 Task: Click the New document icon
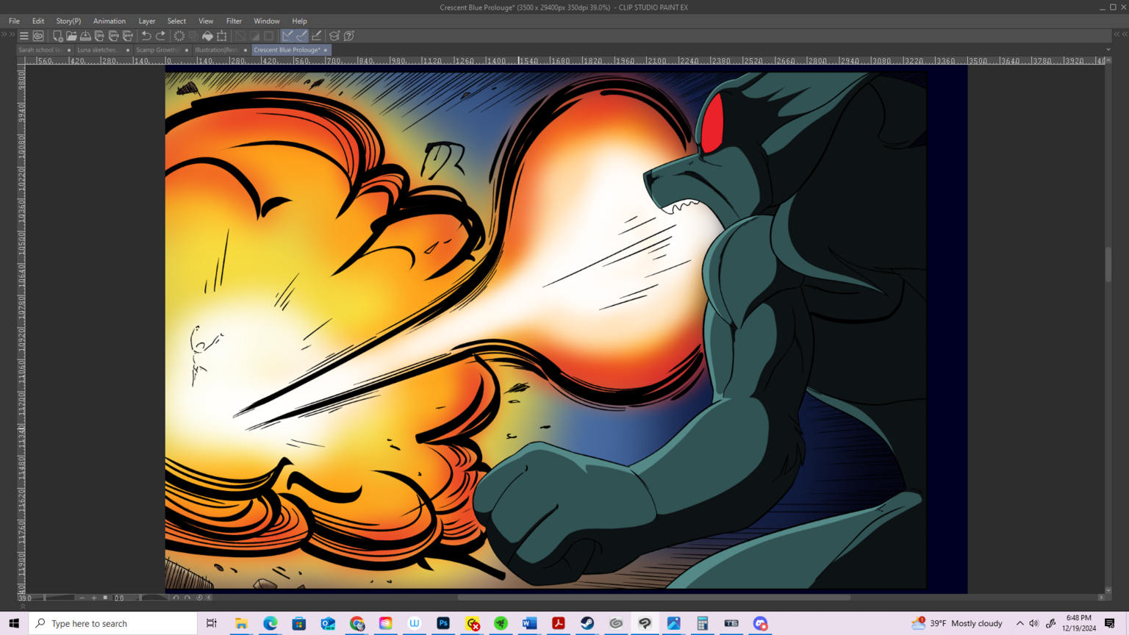coord(57,35)
